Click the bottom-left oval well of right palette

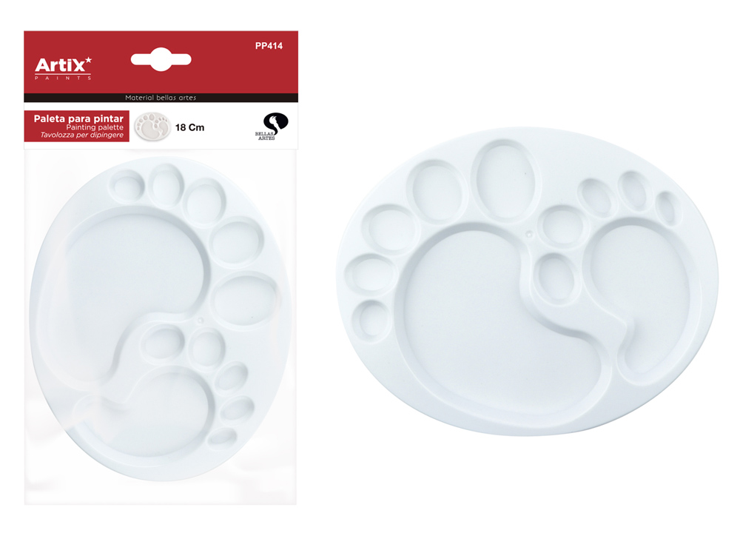[373, 320]
